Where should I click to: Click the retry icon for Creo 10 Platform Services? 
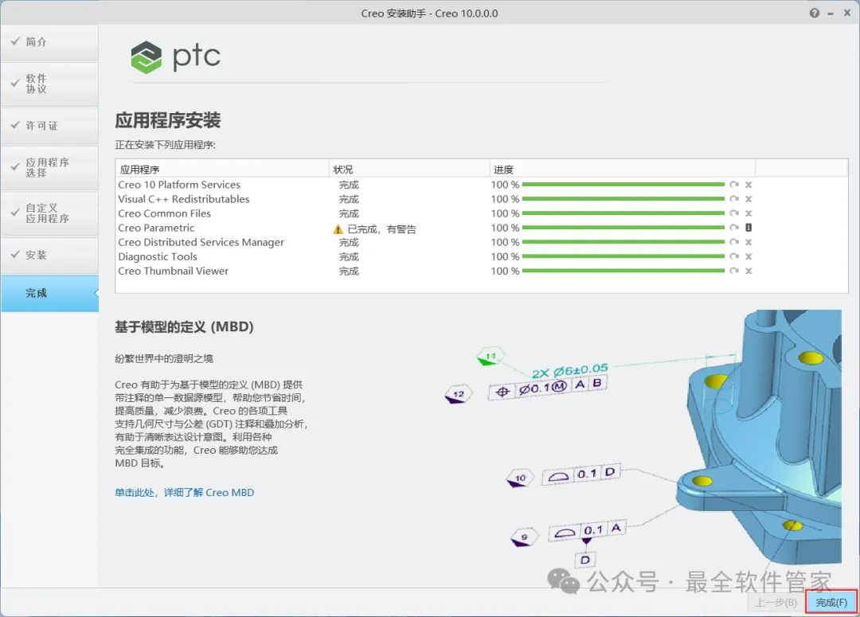734,185
